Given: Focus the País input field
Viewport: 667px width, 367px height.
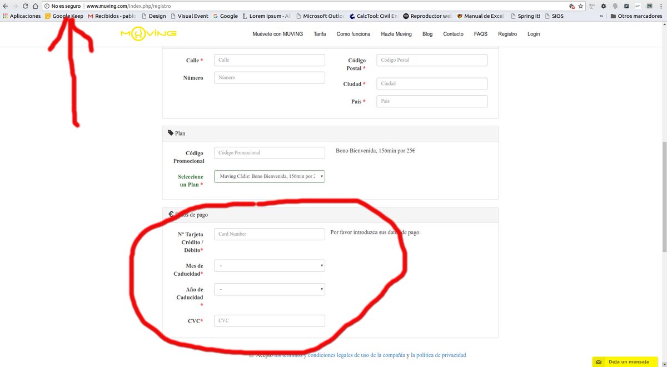Looking at the screenshot, I should [x=432, y=101].
